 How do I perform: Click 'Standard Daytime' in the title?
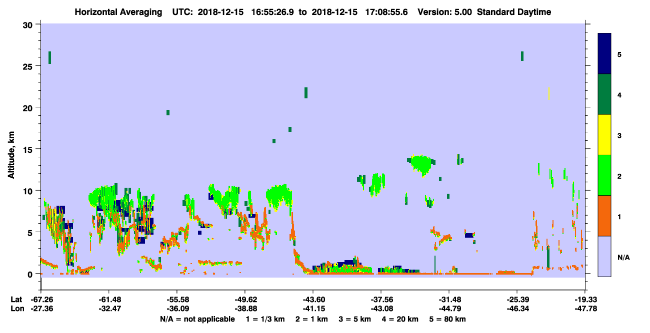(514, 12)
